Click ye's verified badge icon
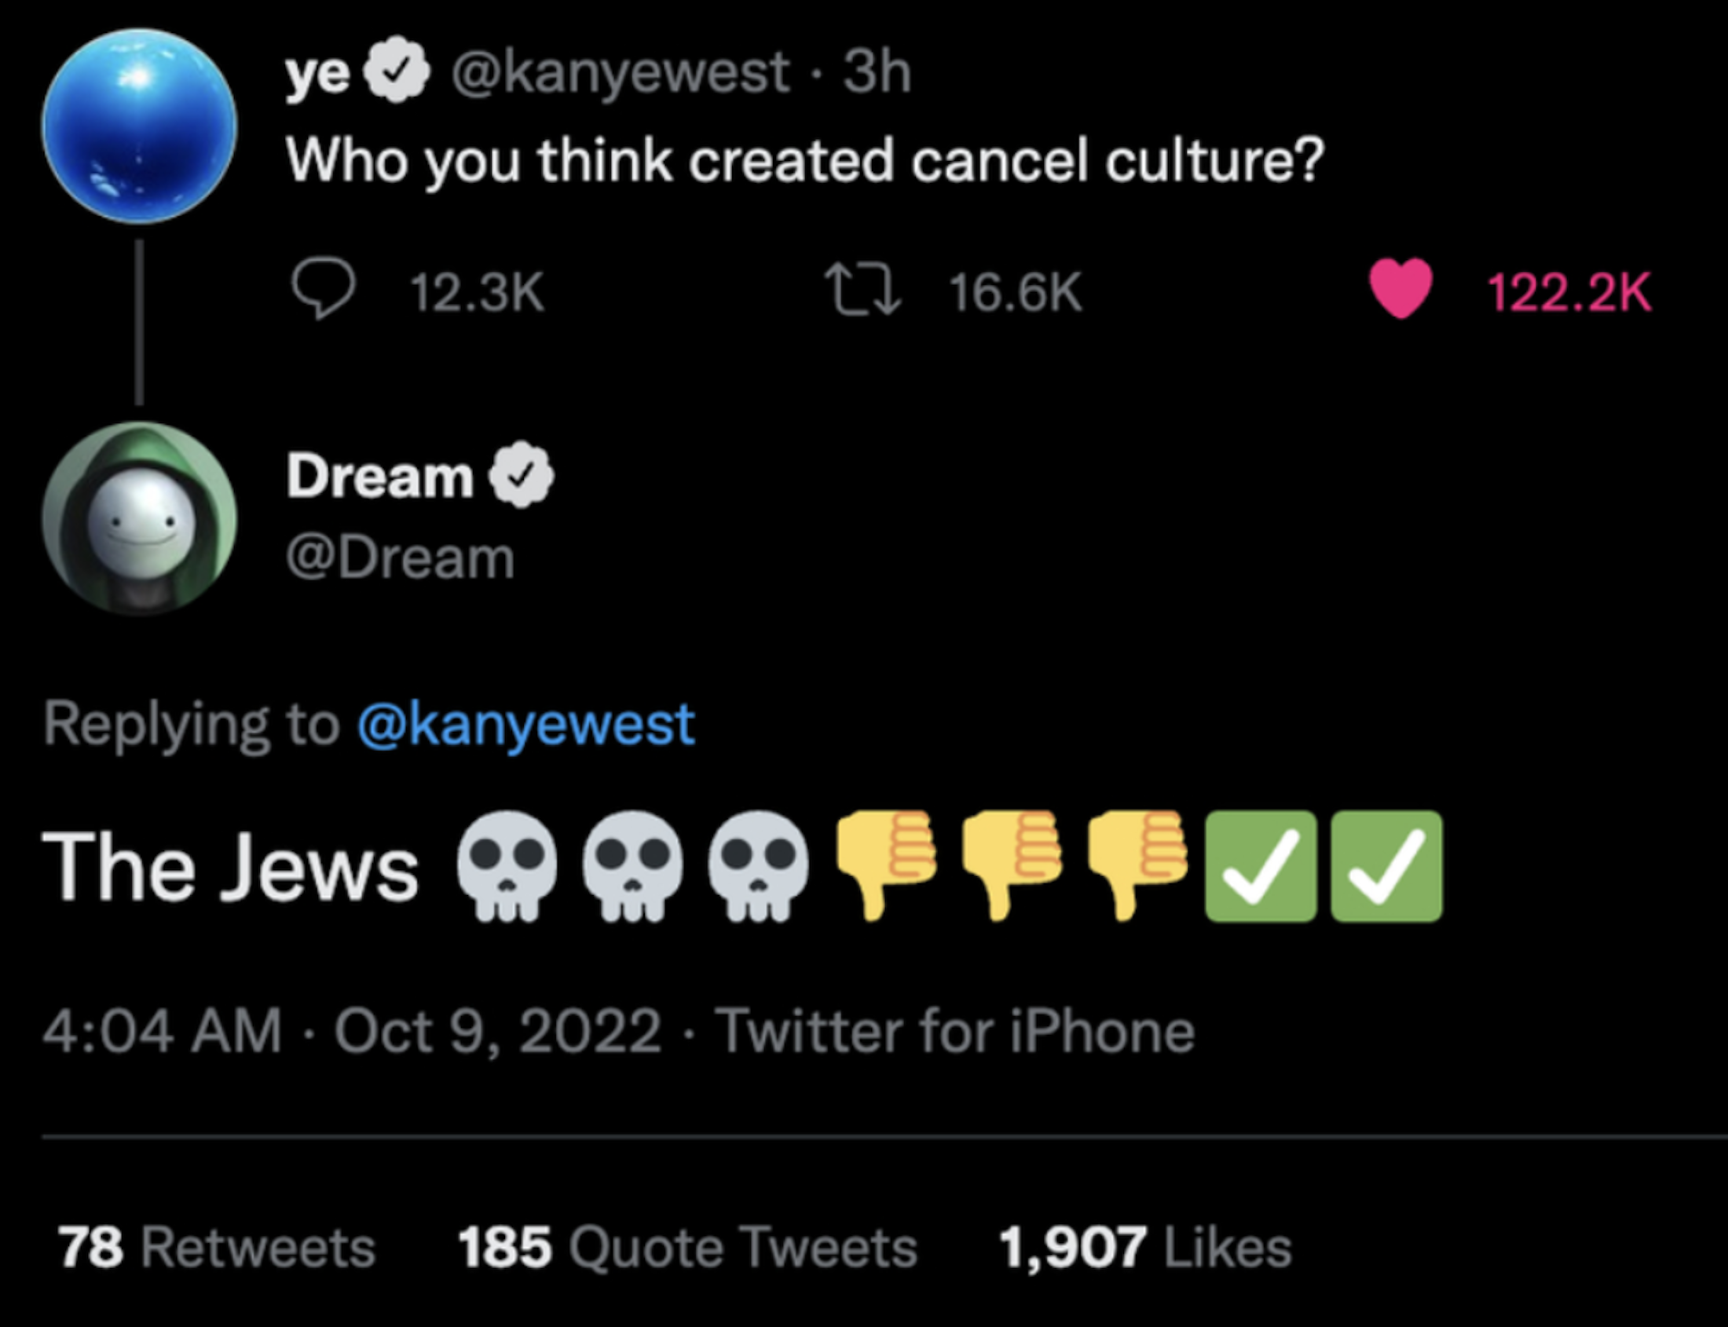1728x1327 pixels. pos(397,71)
